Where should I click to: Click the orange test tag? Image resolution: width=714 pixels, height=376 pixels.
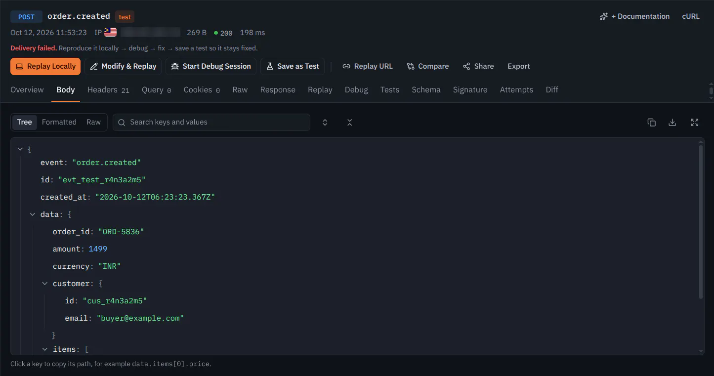click(125, 17)
